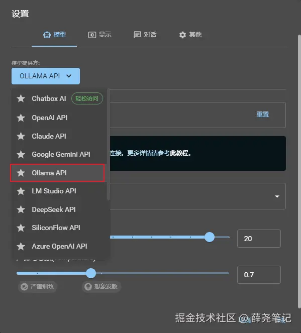
Task: Open the 其他 settings tab
Action: (190, 35)
